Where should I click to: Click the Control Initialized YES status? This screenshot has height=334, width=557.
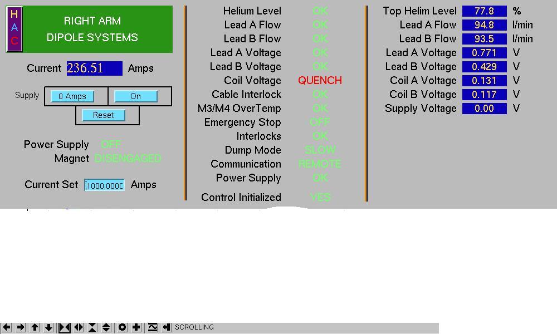point(320,197)
